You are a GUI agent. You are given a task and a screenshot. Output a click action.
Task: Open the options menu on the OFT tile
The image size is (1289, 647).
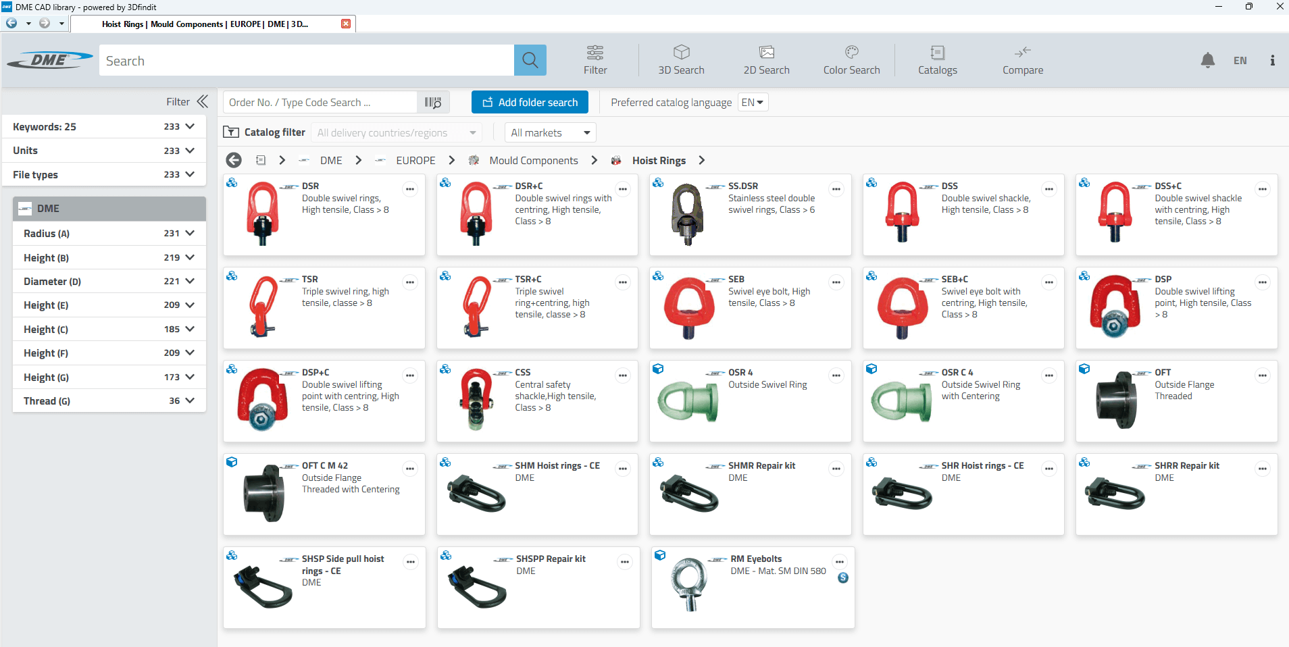point(1263,376)
